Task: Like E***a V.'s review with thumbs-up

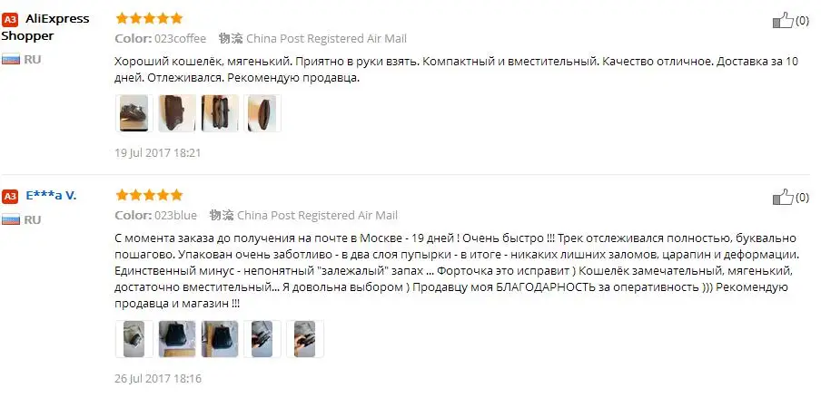Action: [x=782, y=197]
